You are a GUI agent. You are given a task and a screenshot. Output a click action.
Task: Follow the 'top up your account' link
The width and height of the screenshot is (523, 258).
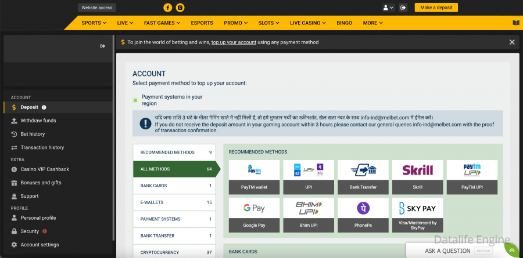[x=234, y=42]
